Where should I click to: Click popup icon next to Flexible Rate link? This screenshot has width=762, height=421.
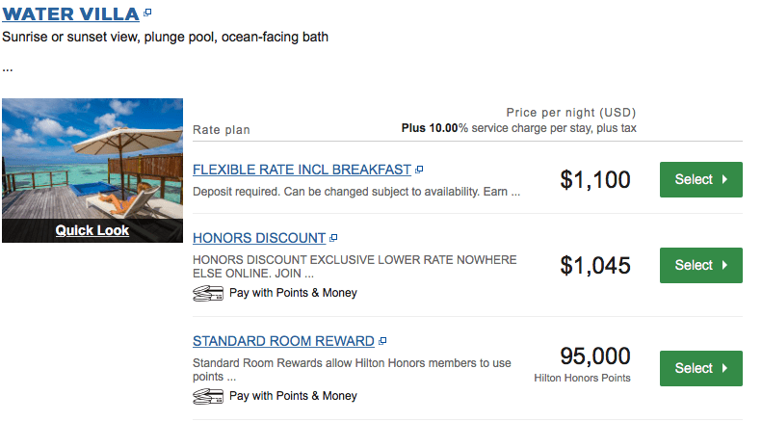(x=419, y=170)
